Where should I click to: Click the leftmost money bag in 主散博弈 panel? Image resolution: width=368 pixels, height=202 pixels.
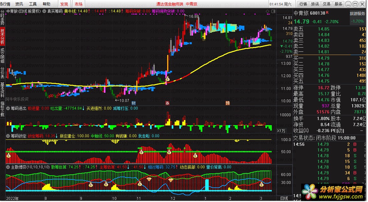(91, 185)
